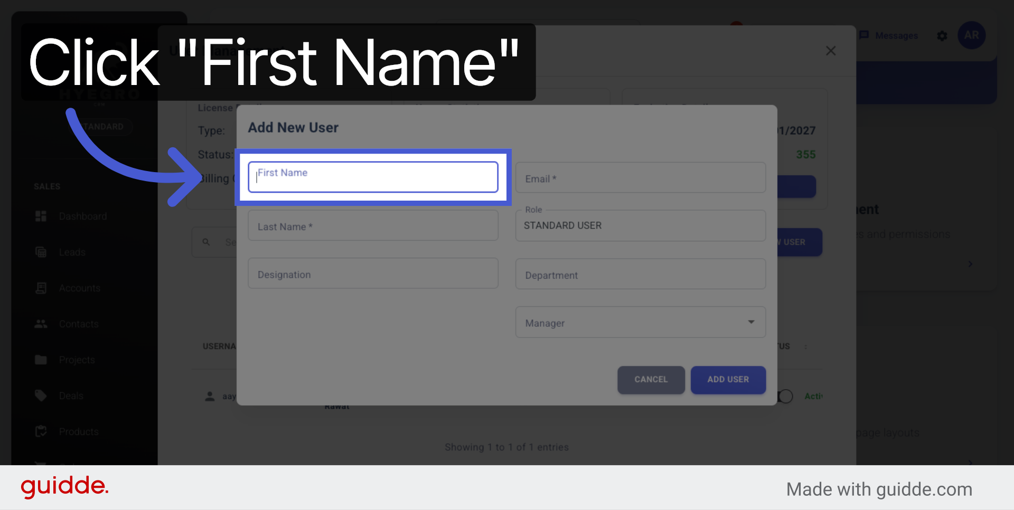Click the Deals tag icon
Viewport: 1014px width, 510px height.
[x=41, y=395]
